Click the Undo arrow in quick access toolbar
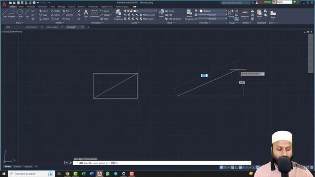The image size is (315, 177). tap(38, 3)
